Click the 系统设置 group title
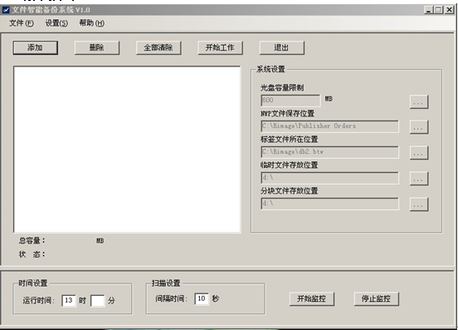 point(270,69)
